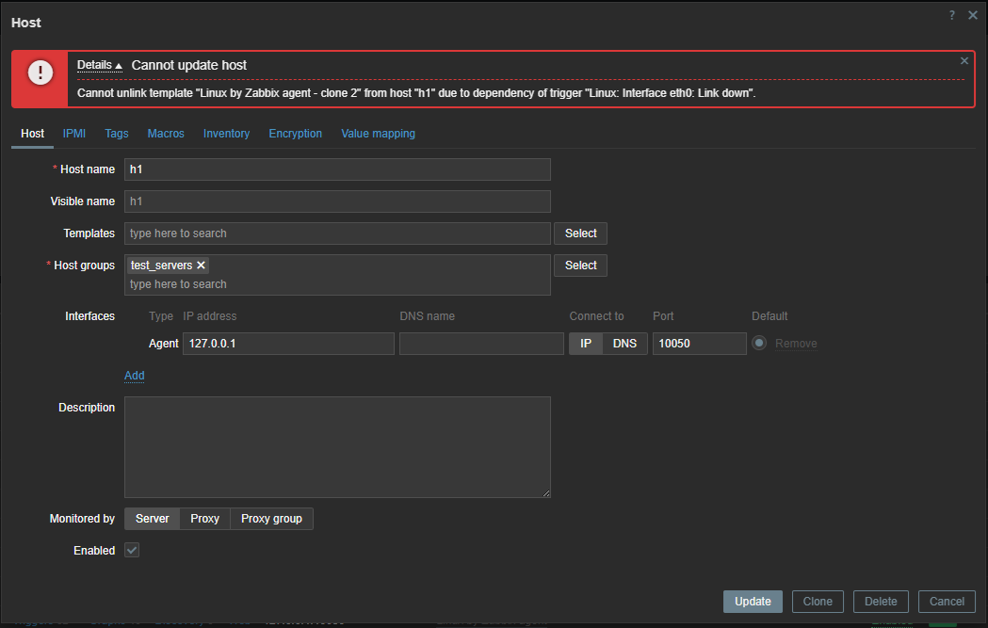Remove test_servers tag from Host groups
Screen dimensions: 988x628
tap(202, 266)
